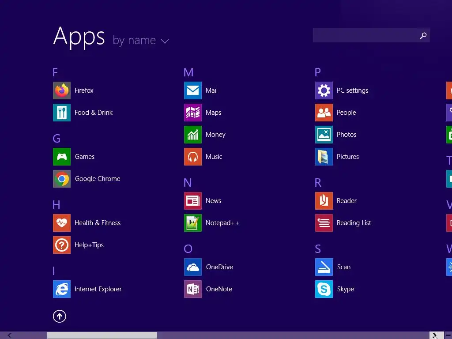Launch Google Chrome icon

(x=62, y=179)
